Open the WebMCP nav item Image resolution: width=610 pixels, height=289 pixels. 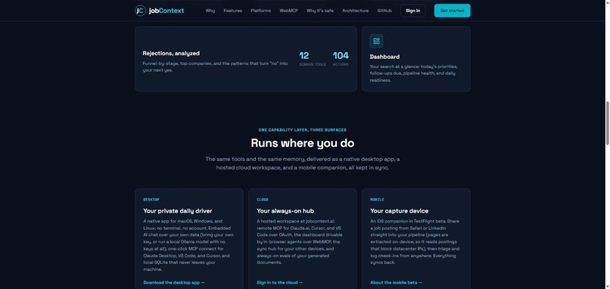tap(288, 11)
